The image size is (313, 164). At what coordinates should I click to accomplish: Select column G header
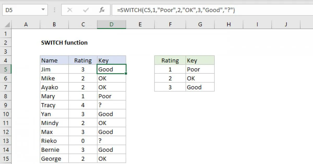tap(200, 24)
